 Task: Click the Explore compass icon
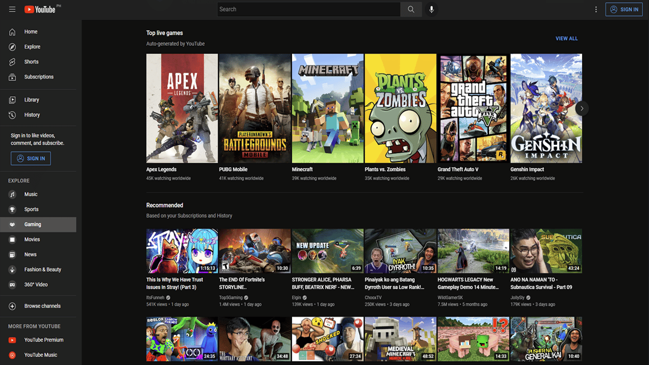pyautogui.click(x=13, y=47)
